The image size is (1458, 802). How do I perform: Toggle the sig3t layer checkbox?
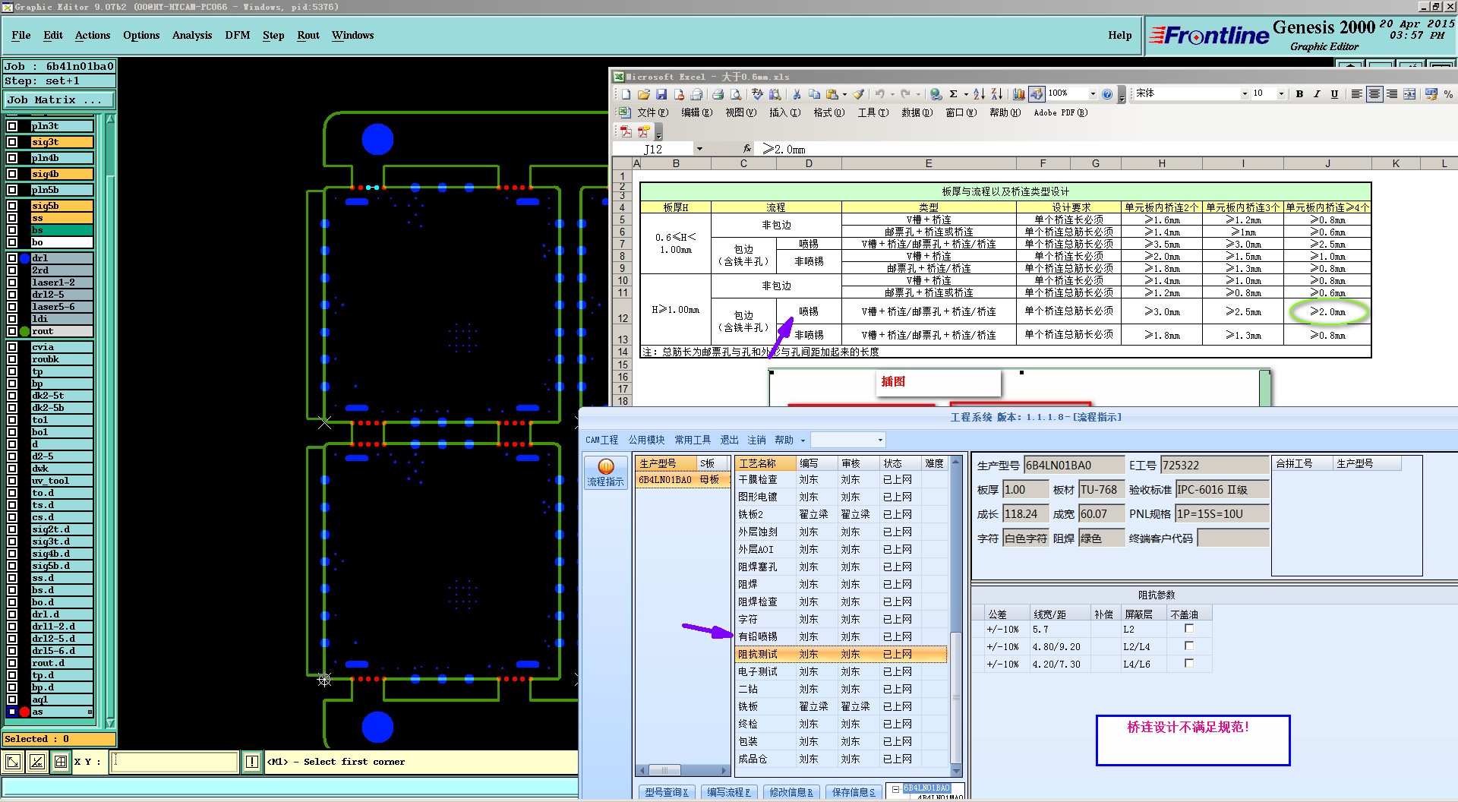point(12,142)
